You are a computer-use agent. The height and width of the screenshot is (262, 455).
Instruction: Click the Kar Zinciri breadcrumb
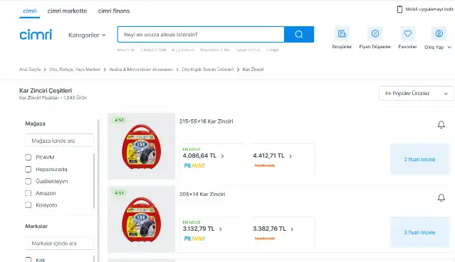point(253,70)
